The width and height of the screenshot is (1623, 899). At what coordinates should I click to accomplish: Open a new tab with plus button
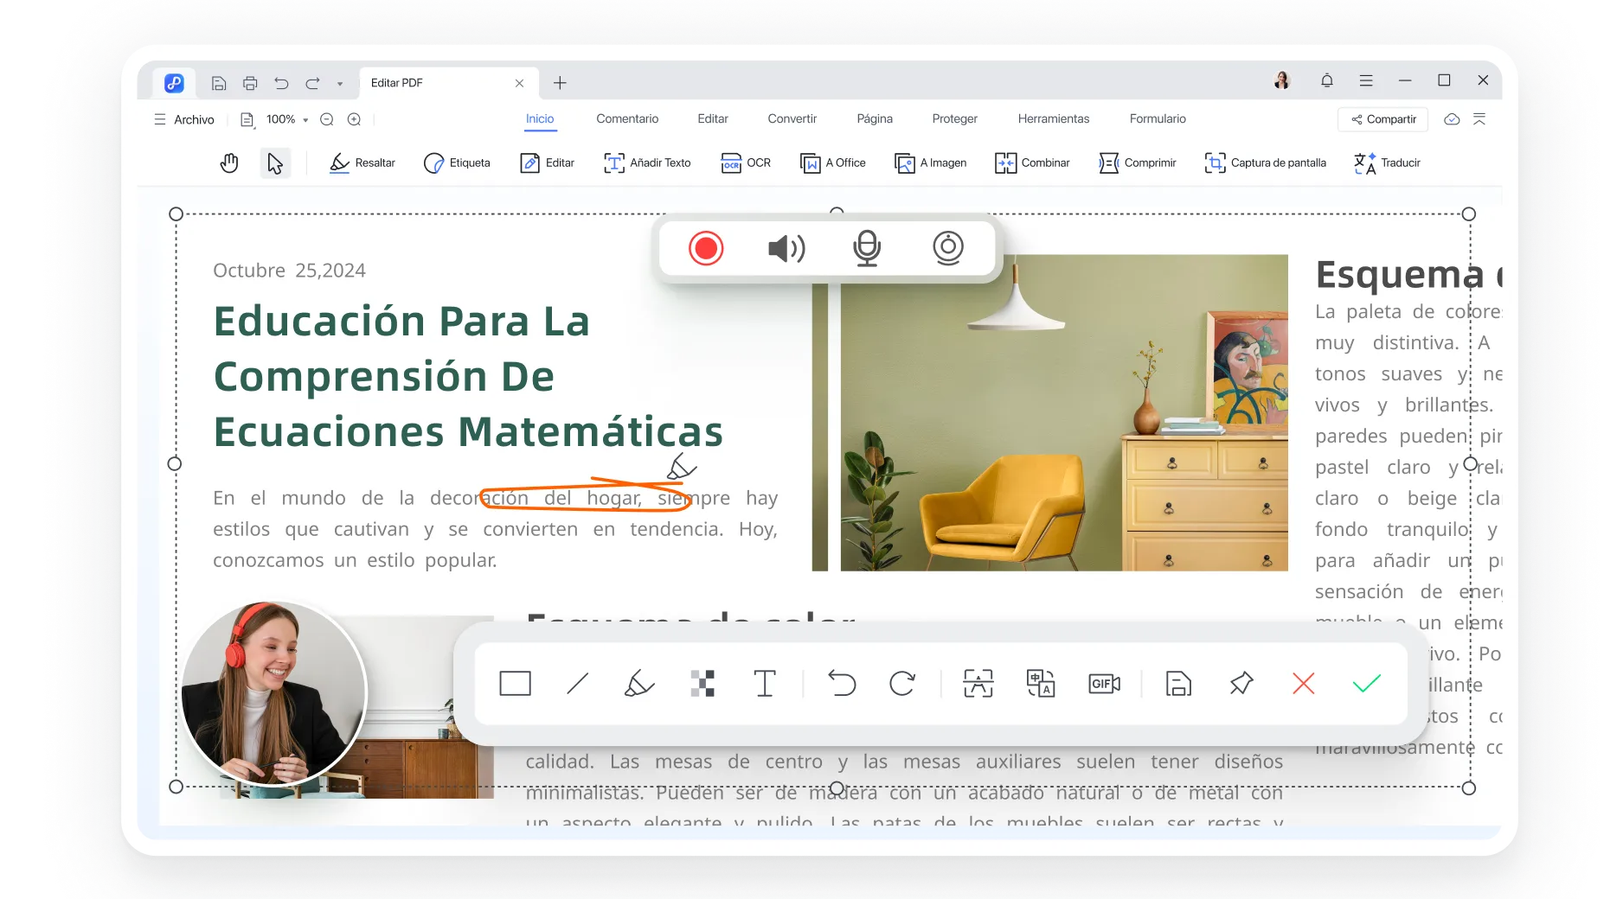click(560, 83)
